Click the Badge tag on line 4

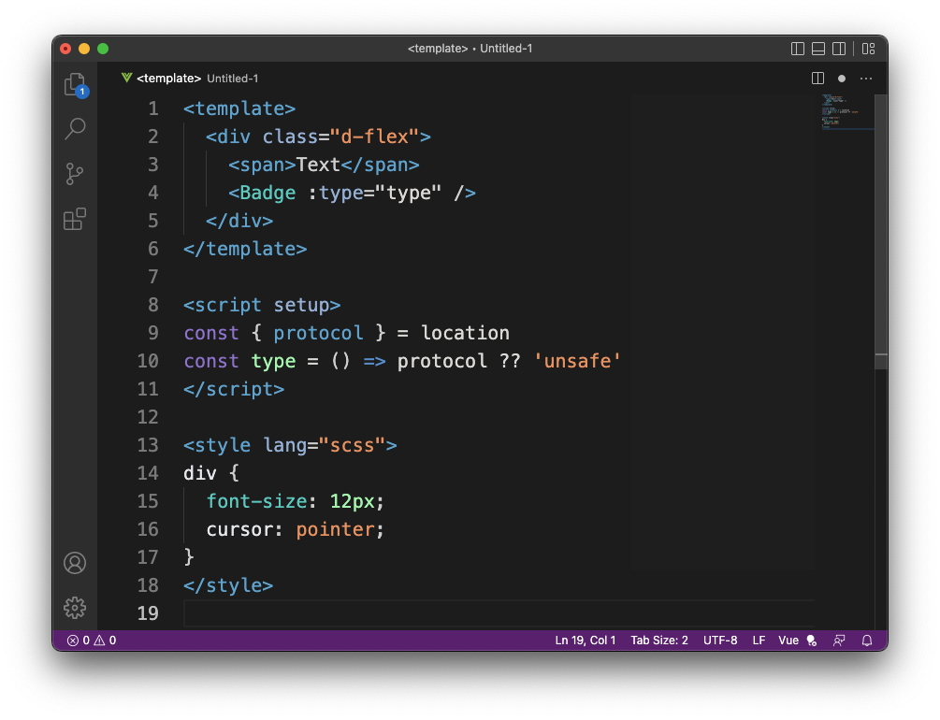(268, 193)
